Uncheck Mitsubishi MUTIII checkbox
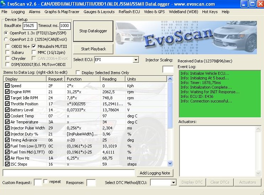264x195 pixels. coord(34,46)
